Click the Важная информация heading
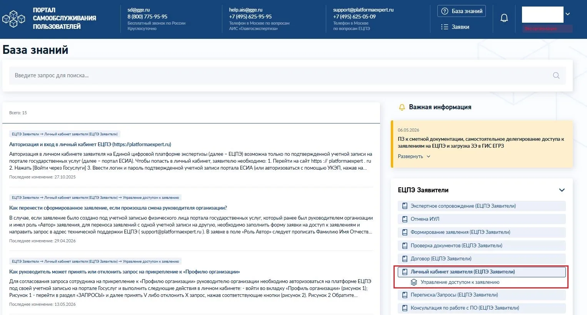The width and height of the screenshot is (587, 315). [440, 107]
